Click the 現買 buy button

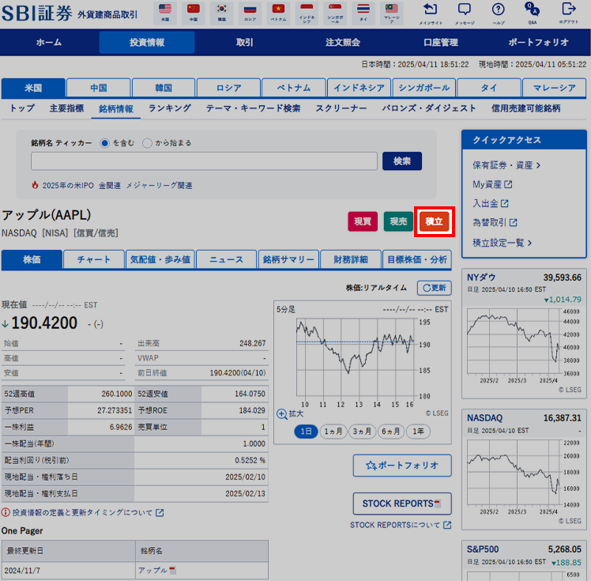tap(363, 221)
